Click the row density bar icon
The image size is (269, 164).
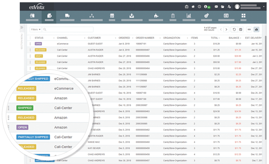click(249, 29)
